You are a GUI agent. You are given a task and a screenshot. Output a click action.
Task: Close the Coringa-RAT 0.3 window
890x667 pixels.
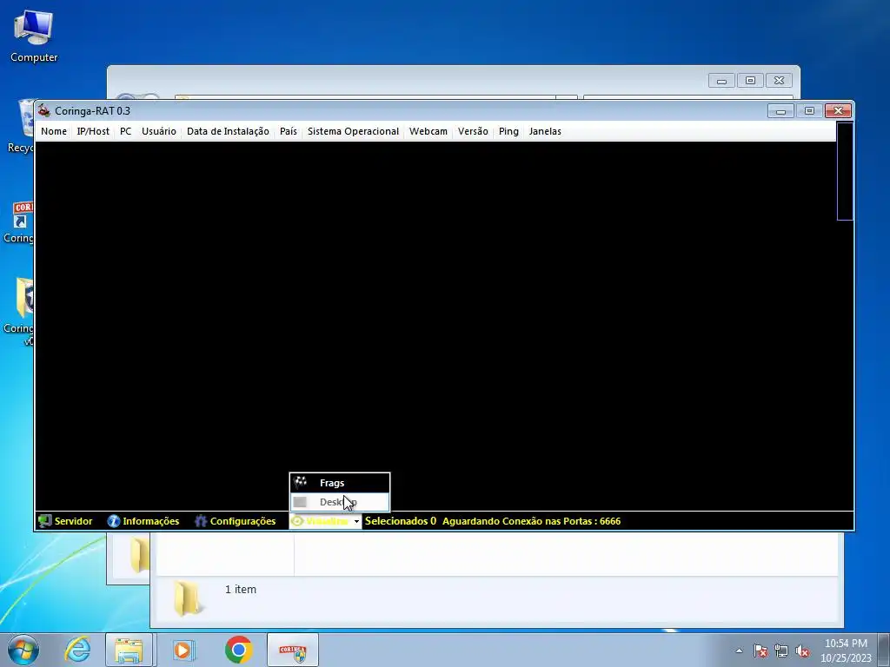839,110
